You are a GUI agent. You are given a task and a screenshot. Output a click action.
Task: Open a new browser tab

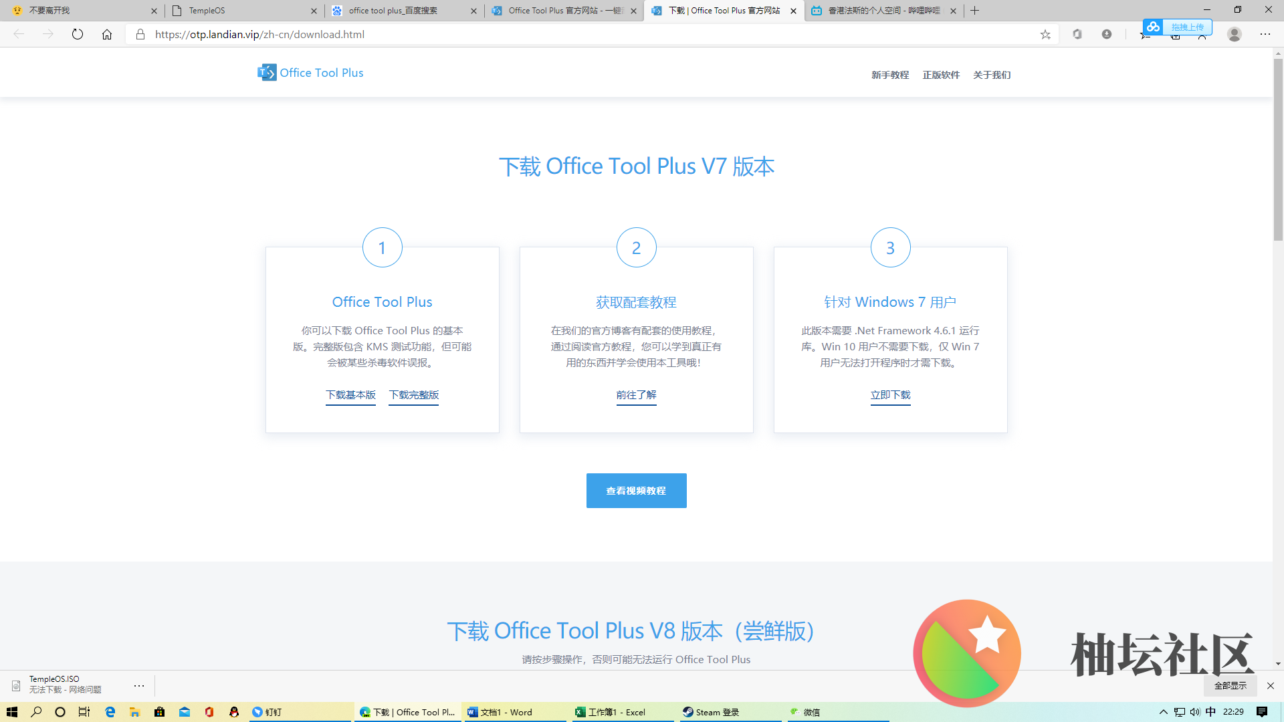click(x=975, y=11)
